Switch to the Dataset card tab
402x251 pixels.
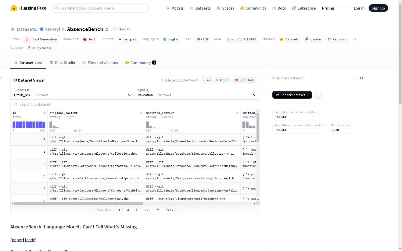28,63
